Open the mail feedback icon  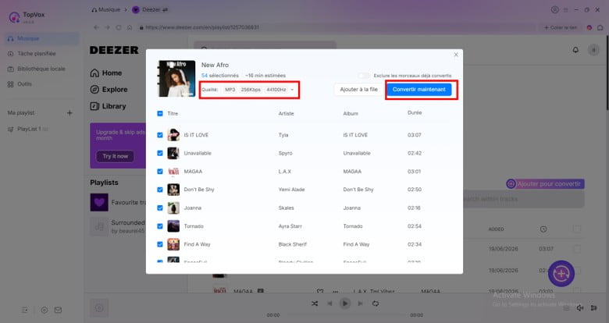point(58,310)
